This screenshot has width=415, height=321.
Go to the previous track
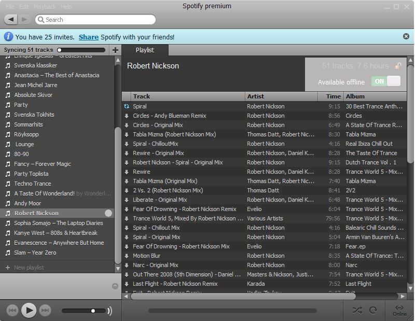tap(12, 311)
